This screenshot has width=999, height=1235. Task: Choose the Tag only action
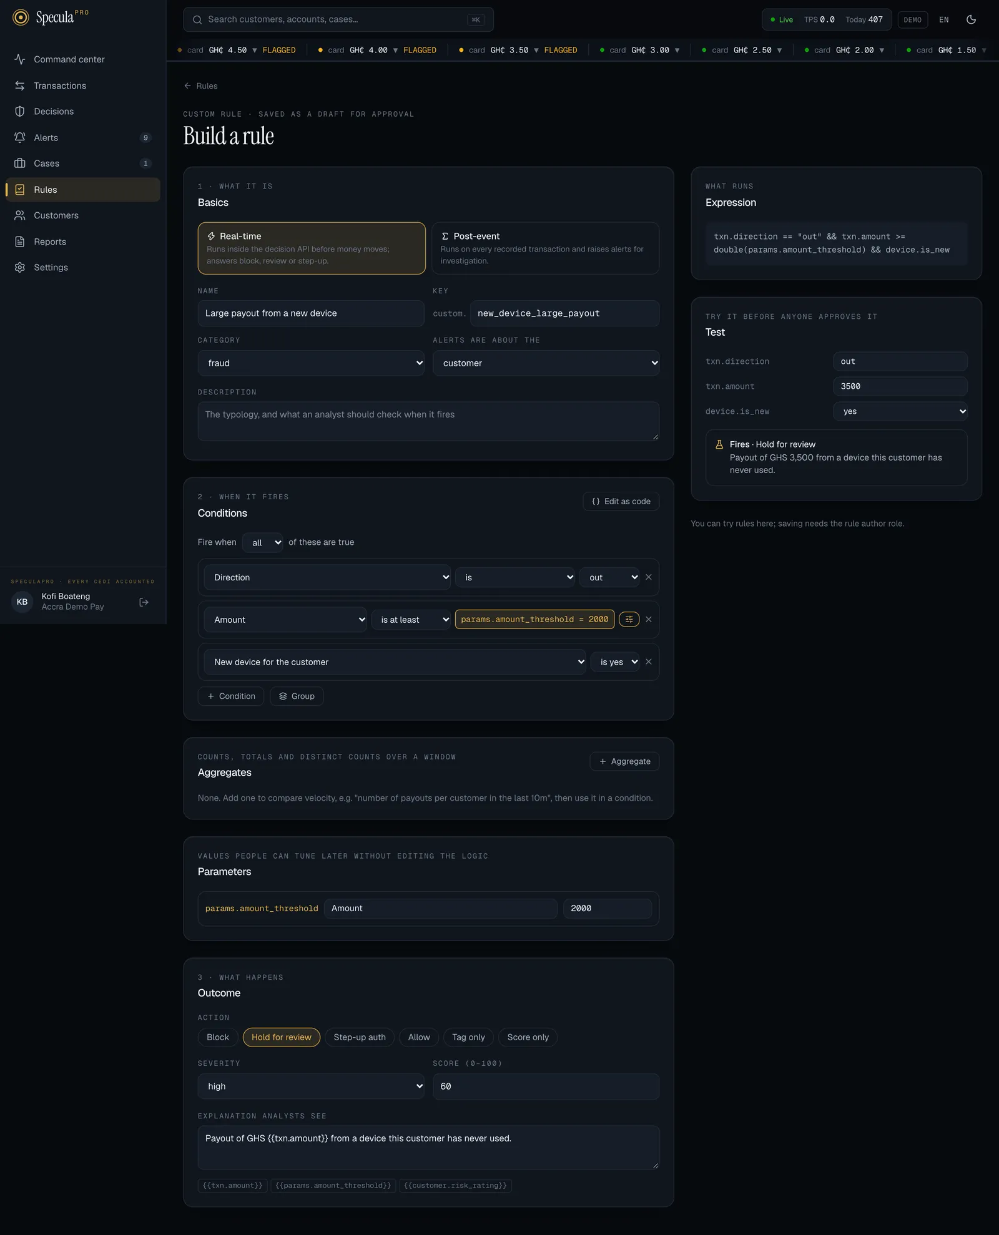(468, 1037)
